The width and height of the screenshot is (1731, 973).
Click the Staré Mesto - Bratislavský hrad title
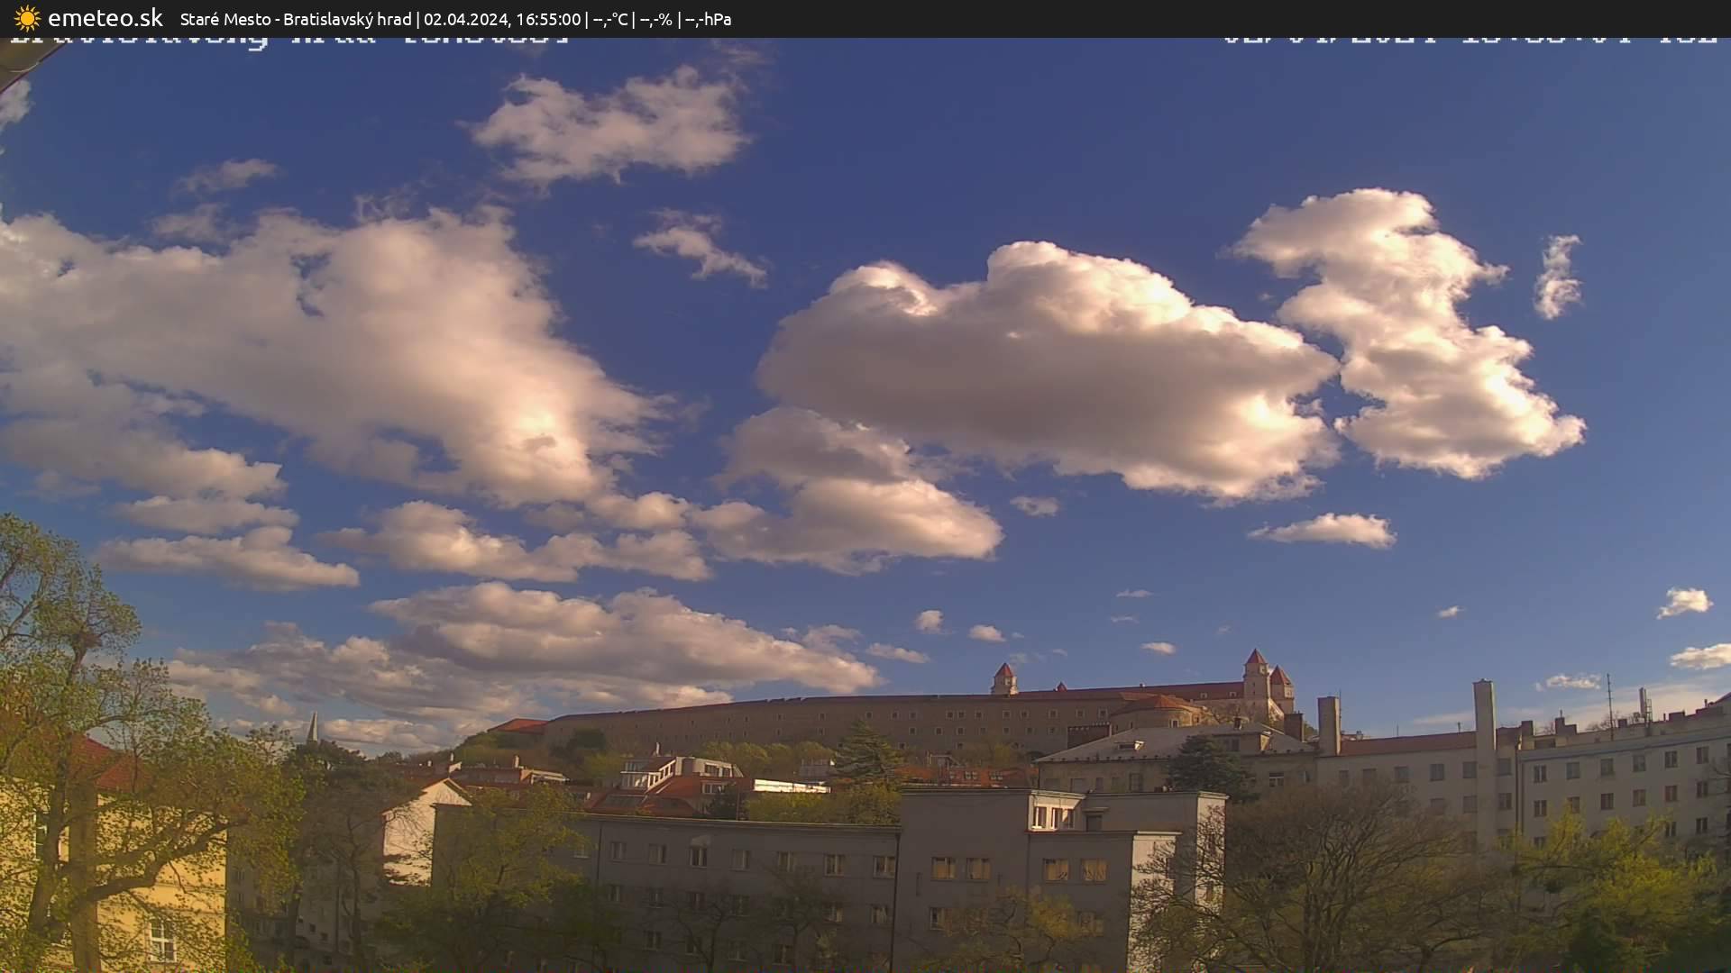tap(296, 19)
